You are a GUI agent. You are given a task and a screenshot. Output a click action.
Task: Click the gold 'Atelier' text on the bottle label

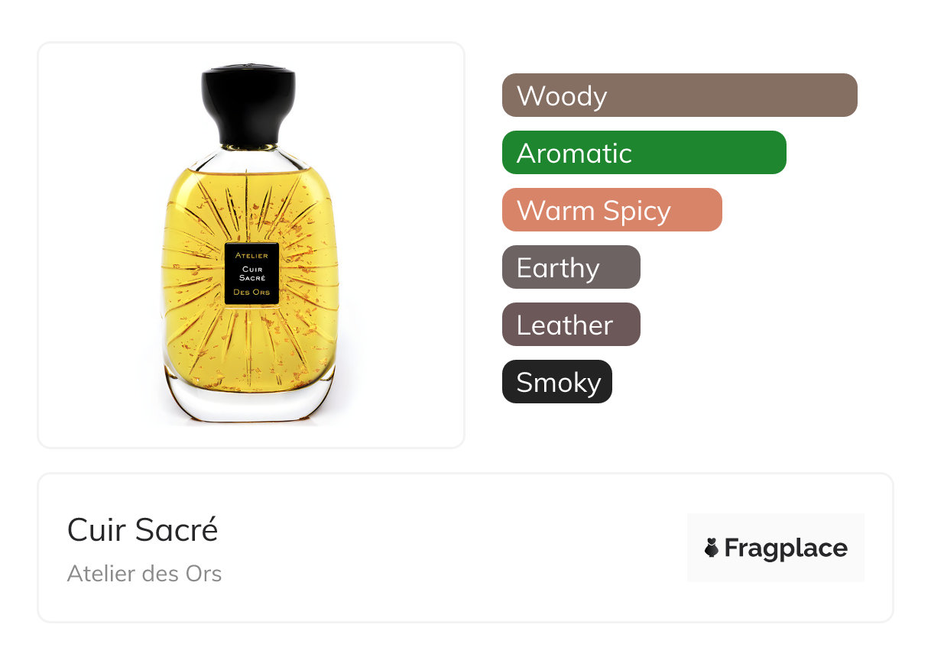(x=251, y=255)
